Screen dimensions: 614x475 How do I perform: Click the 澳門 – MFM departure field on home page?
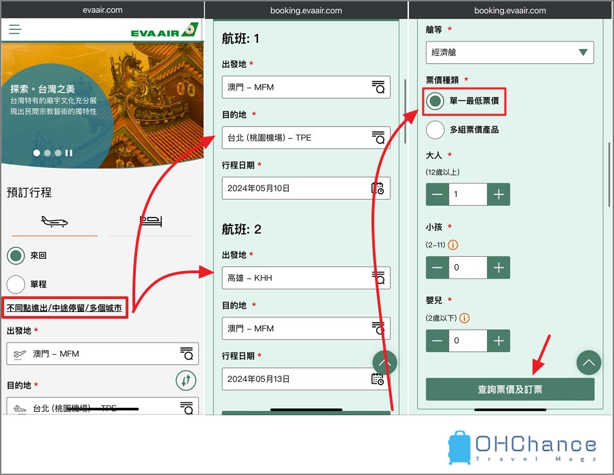tap(103, 354)
